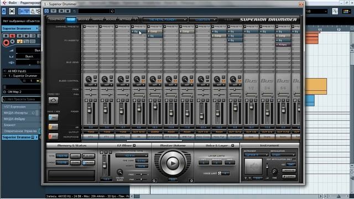Open The Metal Foundry library dropdown
This screenshot has width=354, height=199.
coord(165,20)
